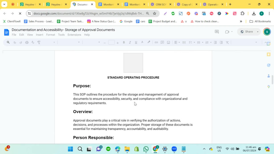Open numbered list options arrow

211,42
